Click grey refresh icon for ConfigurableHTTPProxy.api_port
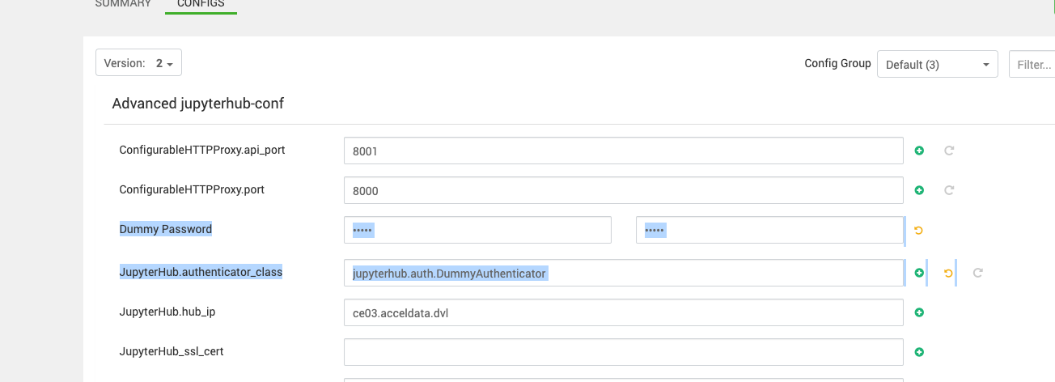Image resolution: width=1055 pixels, height=382 pixels. point(950,151)
